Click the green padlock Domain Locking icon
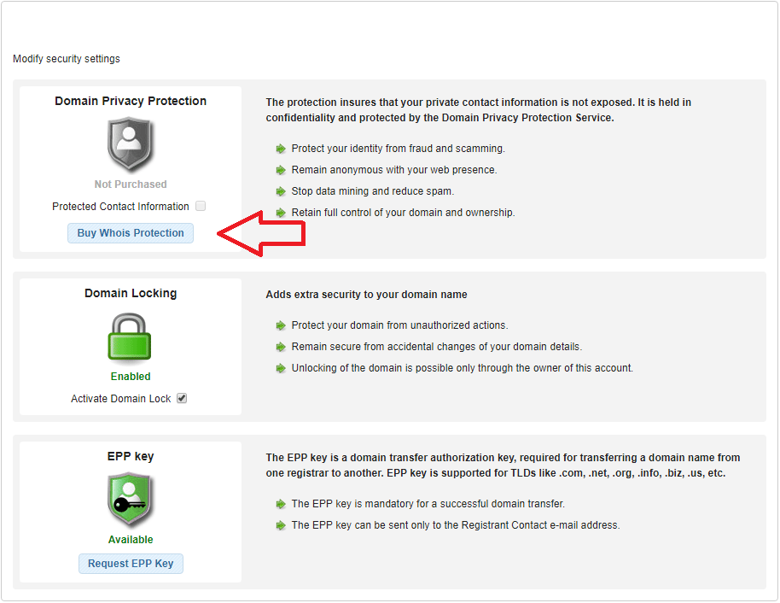 (130, 337)
